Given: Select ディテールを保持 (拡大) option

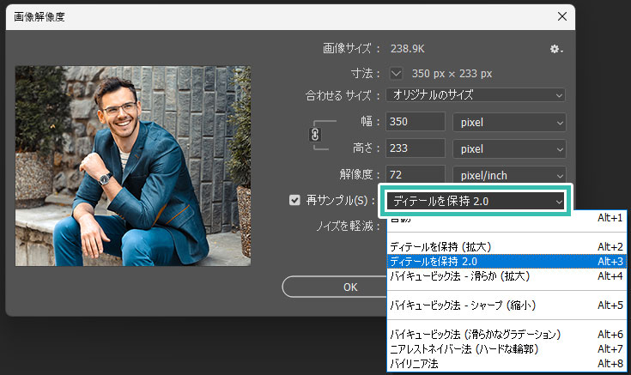Looking at the screenshot, I should pos(507,246).
